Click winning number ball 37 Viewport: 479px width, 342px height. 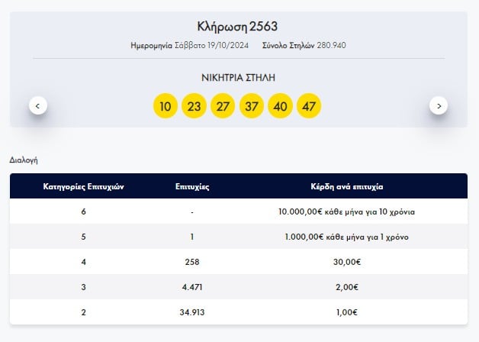(252, 106)
